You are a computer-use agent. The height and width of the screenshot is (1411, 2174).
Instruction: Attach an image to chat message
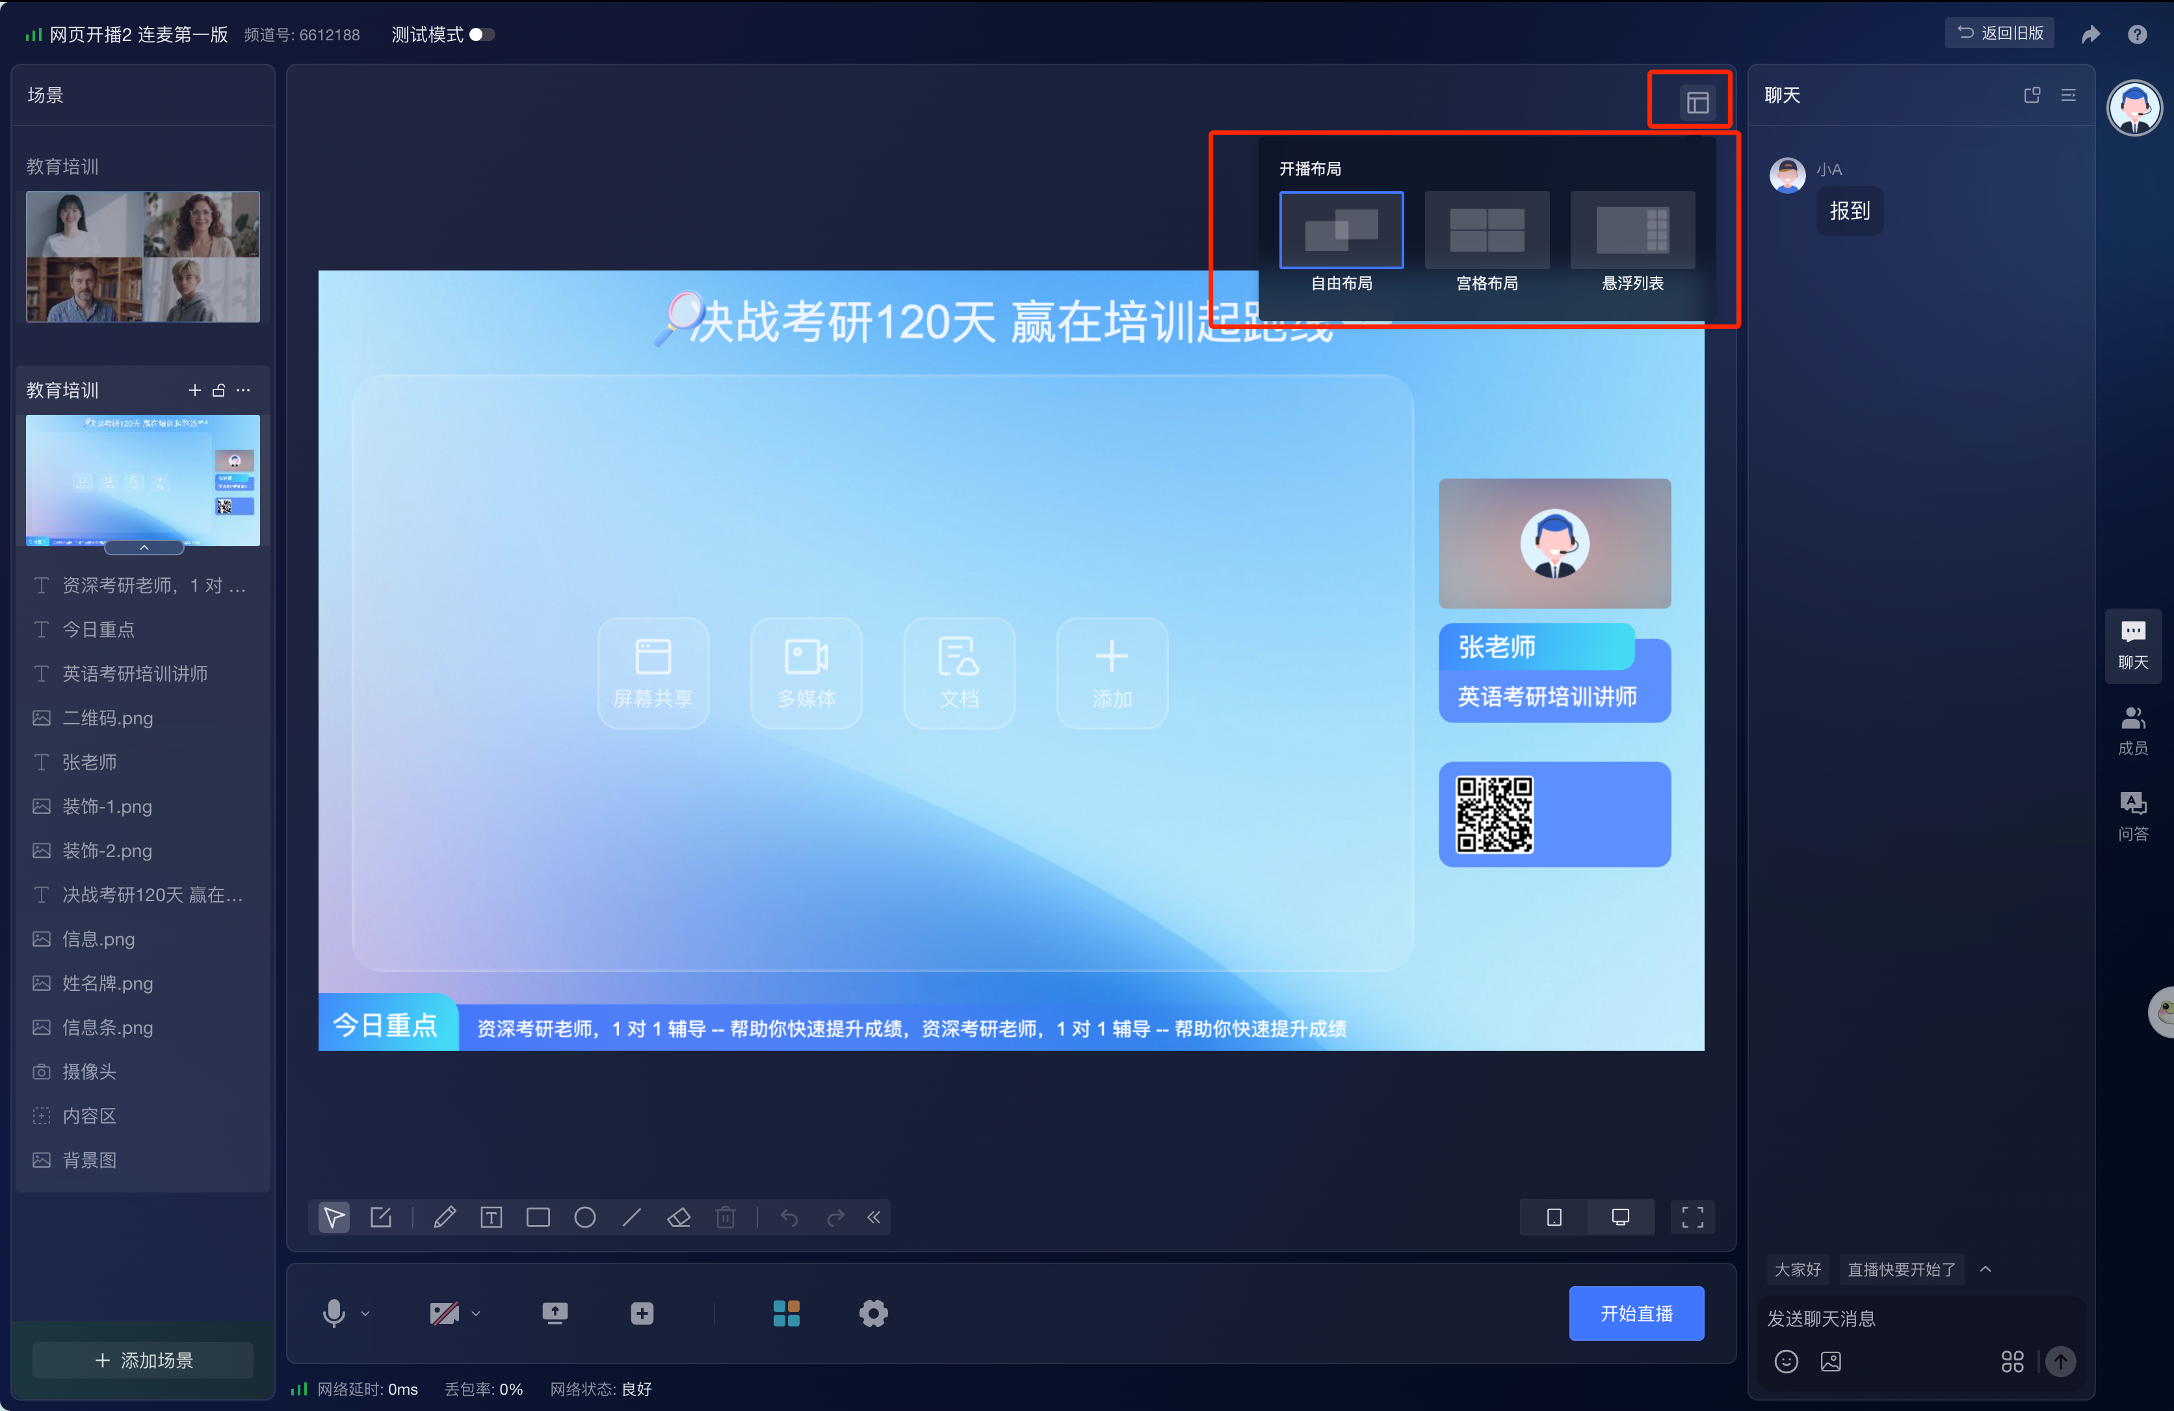tap(1831, 1362)
